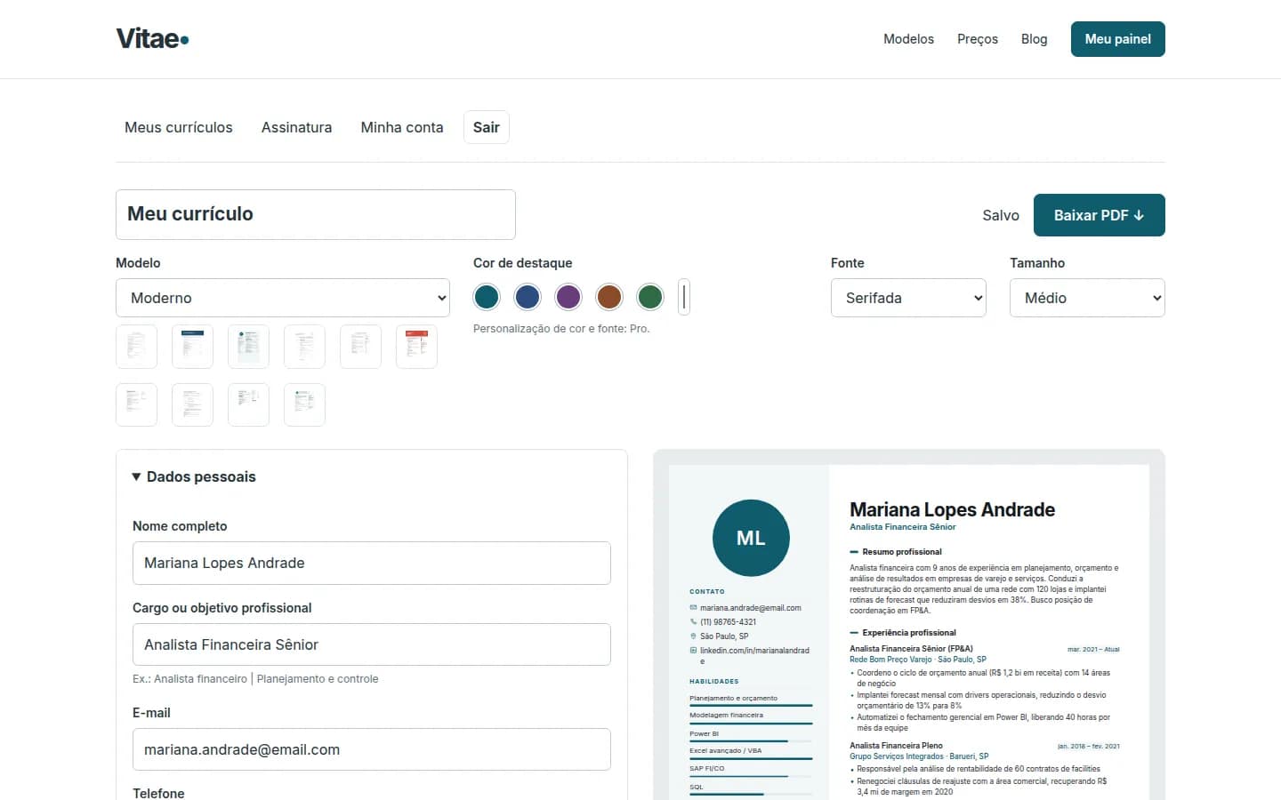Open the Modelo dropdown showing Moderno

pos(283,298)
